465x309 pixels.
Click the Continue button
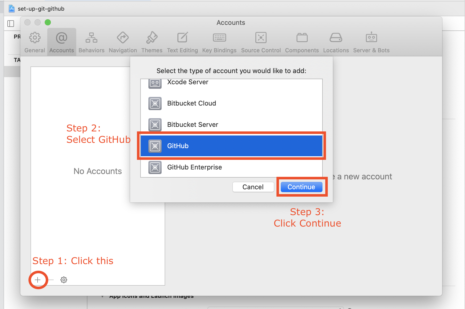(301, 187)
